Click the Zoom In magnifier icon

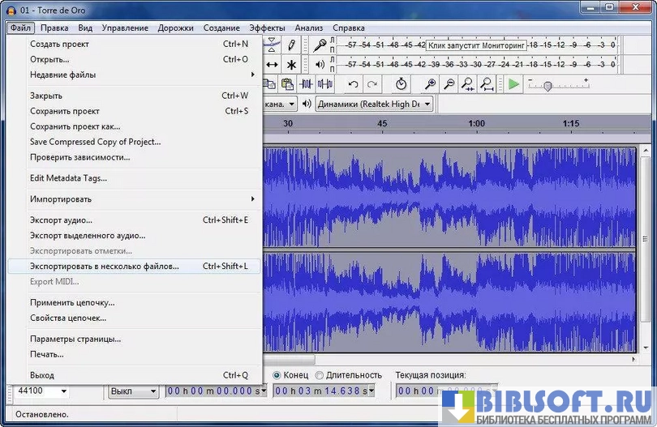pos(430,84)
